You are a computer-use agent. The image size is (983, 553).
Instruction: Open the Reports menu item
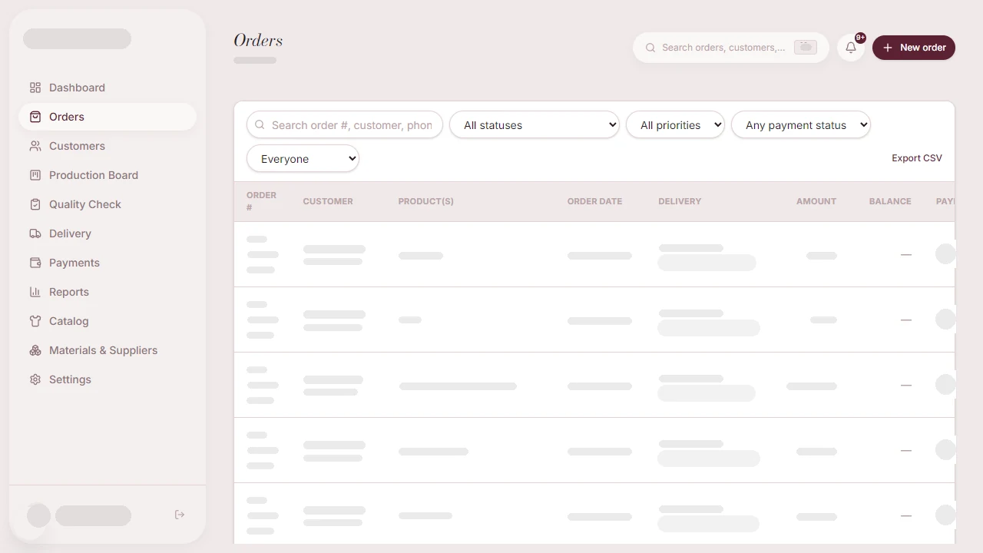108,292
